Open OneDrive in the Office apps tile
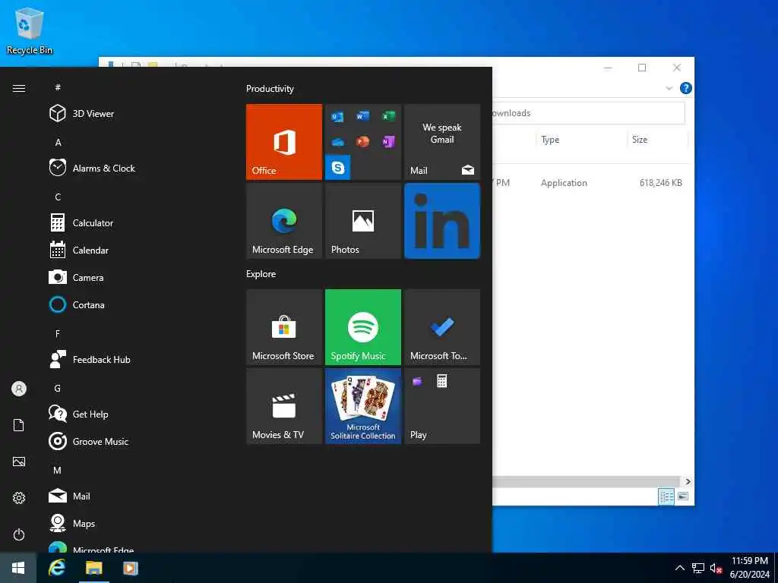 point(337,142)
